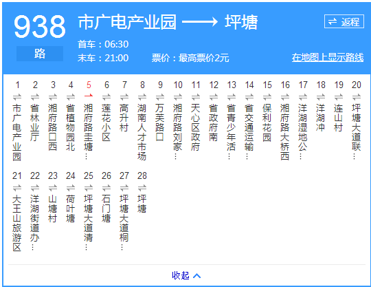Click transfer arrows icon above stop 坪塘大道联
The height and width of the screenshot is (287, 371).
tap(357, 97)
